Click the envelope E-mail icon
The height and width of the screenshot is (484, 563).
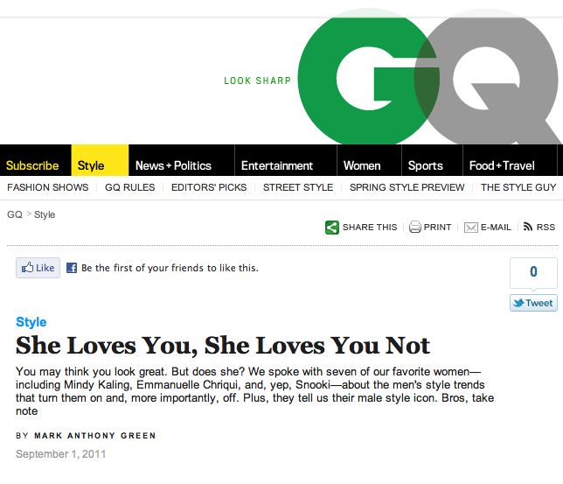470,228
